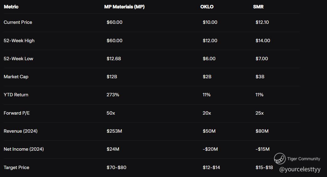
Task: Click the 52-Week Low row label
Action: [18, 59]
